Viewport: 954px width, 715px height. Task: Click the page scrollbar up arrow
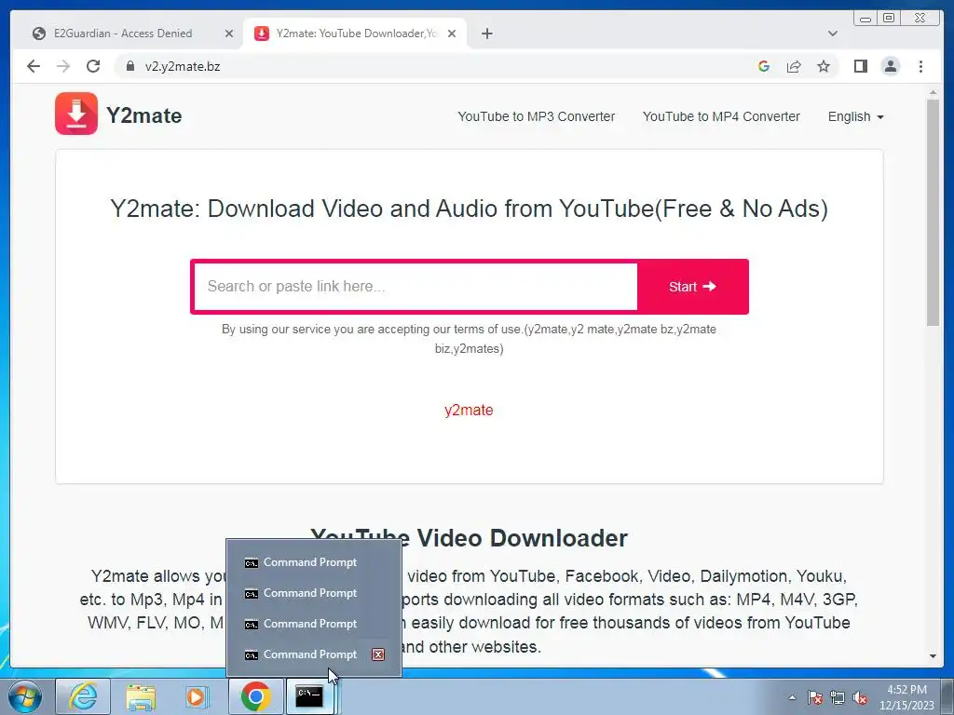click(933, 93)
